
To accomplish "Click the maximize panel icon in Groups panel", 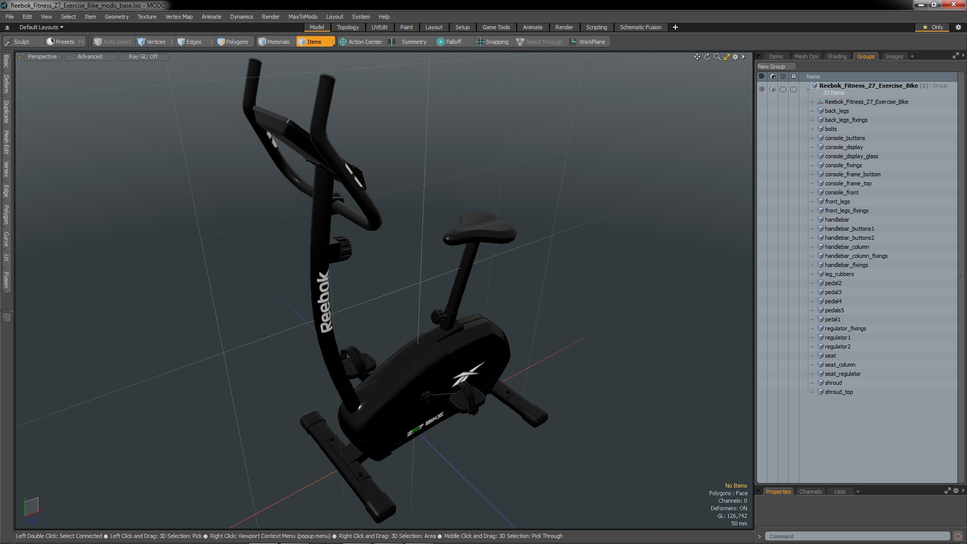I will 955,56.
